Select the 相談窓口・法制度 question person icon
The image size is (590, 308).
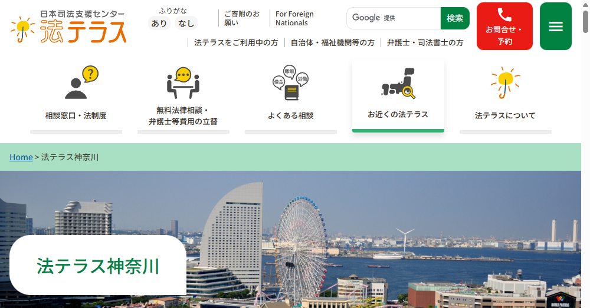tap(81, 82)
